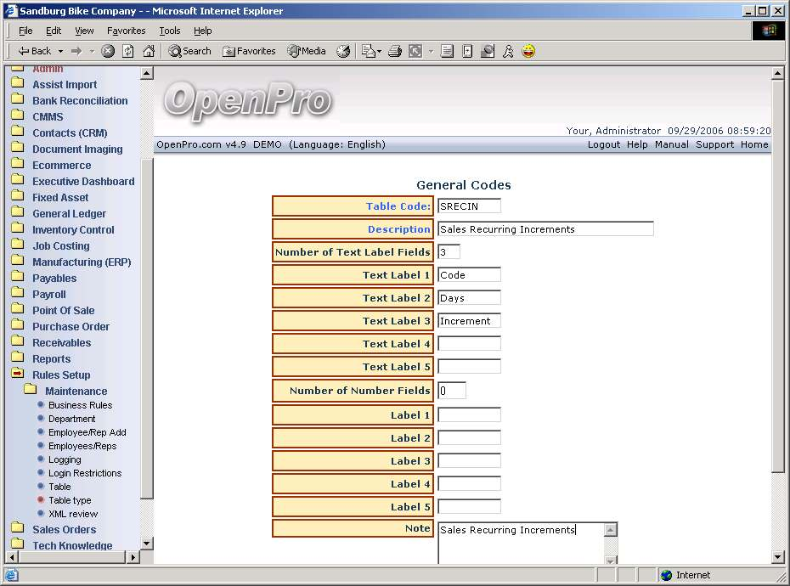Open the Business Rules link
Image resolution: width=790 pixels, height=586 pixels.
pos(80,405)
